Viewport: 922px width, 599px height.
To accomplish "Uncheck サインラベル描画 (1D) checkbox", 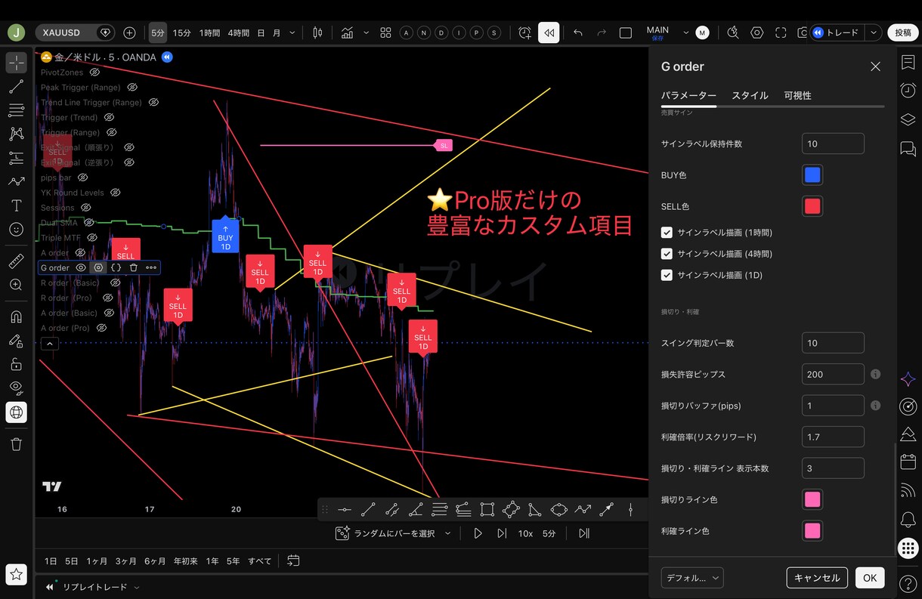I will coord(667,275).
